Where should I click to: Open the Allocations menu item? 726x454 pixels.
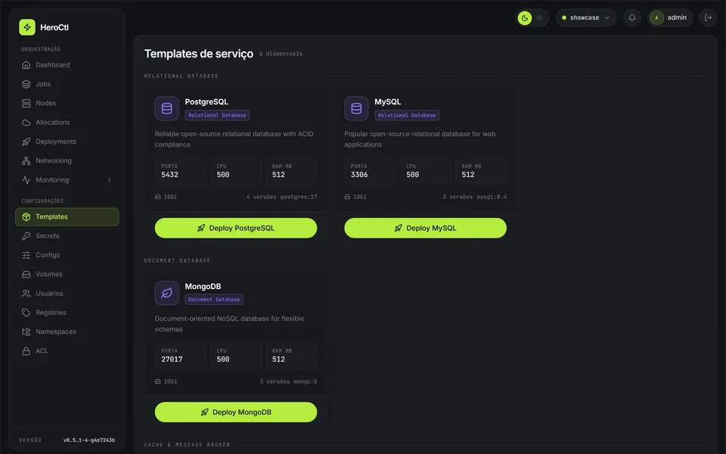click(x=67, y=123)
